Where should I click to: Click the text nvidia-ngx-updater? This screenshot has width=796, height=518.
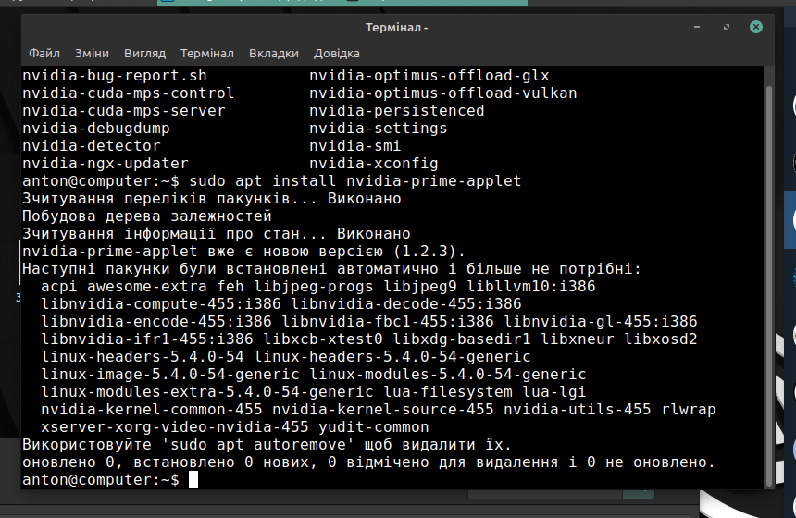click(106, 164)
